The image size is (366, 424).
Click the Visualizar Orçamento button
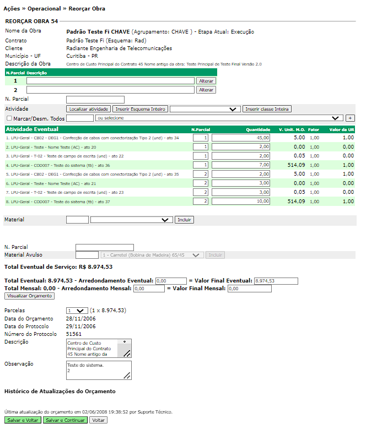point(29,296)
